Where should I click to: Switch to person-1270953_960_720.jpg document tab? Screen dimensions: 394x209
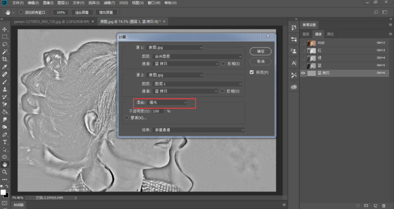click(51, 21)
